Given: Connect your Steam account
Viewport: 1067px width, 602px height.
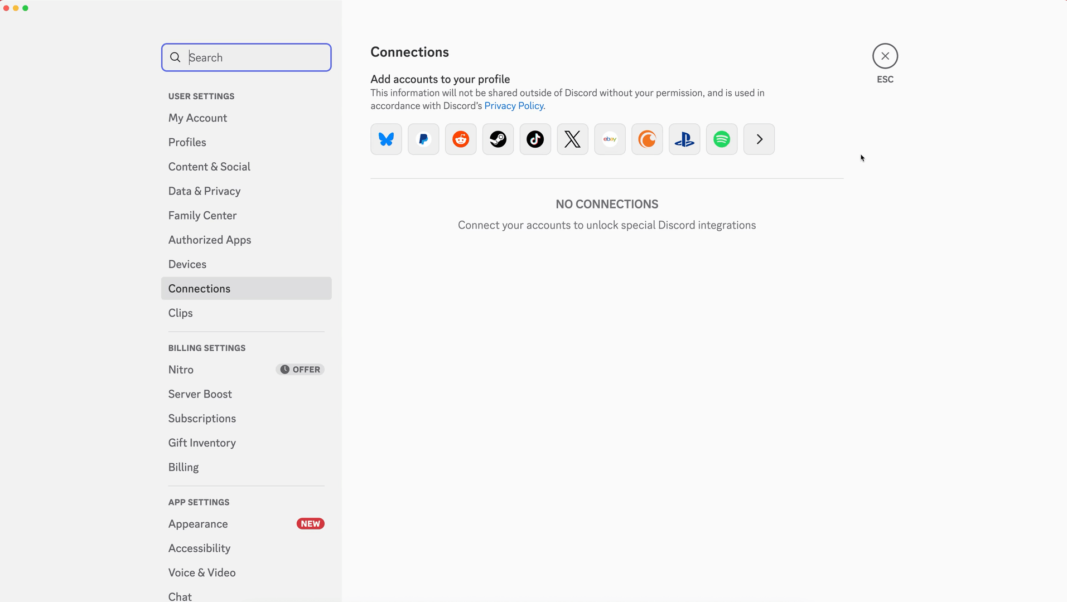Looking at the screenshot, I should 498,139.
